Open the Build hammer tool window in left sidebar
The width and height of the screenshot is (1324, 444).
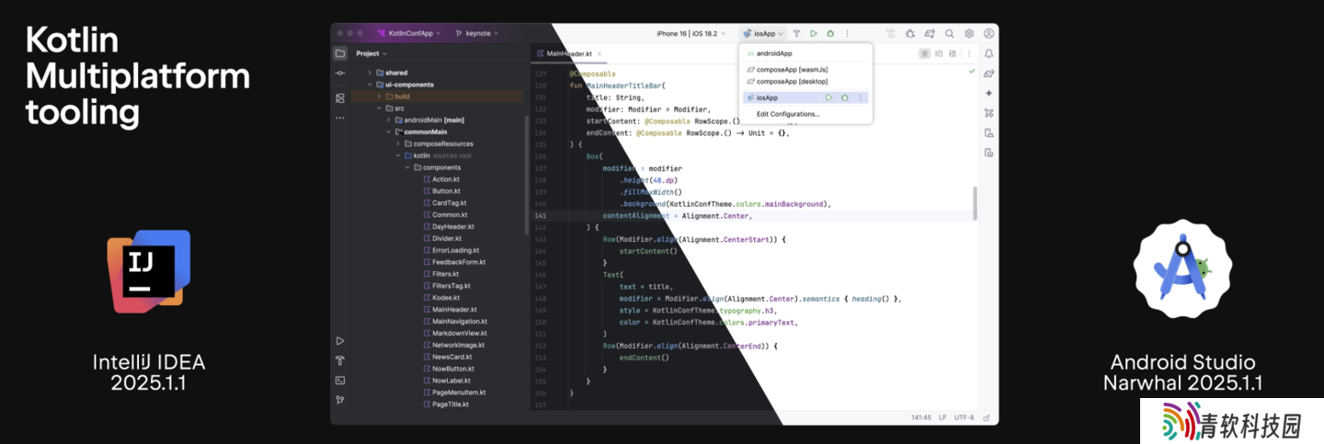pyautogui.click(x=340, y=360)
